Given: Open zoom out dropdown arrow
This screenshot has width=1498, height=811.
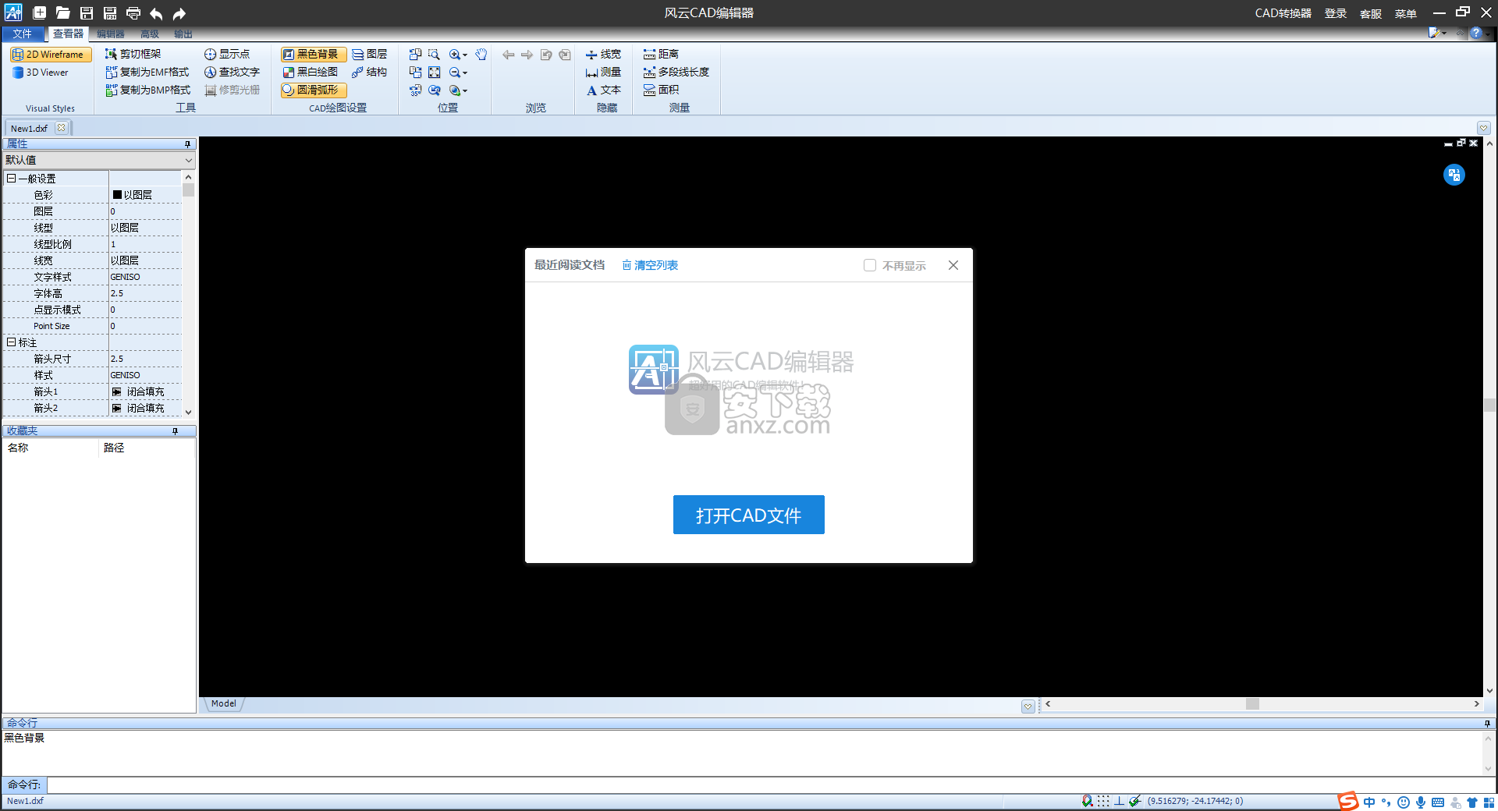Looking at the screenshot, I should 465,73.
